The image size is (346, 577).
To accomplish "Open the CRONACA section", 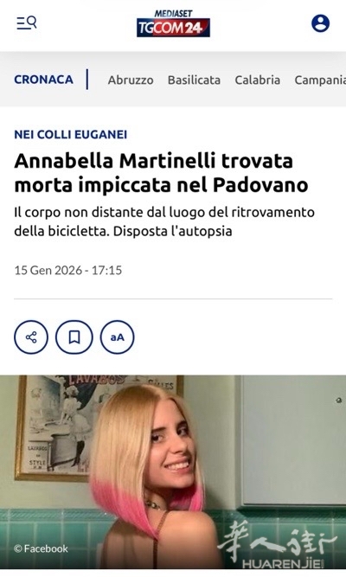I will [x=43, y=80].
